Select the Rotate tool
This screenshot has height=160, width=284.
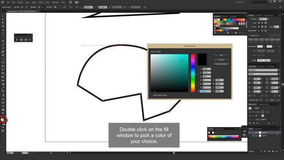[x=3, y=59]
